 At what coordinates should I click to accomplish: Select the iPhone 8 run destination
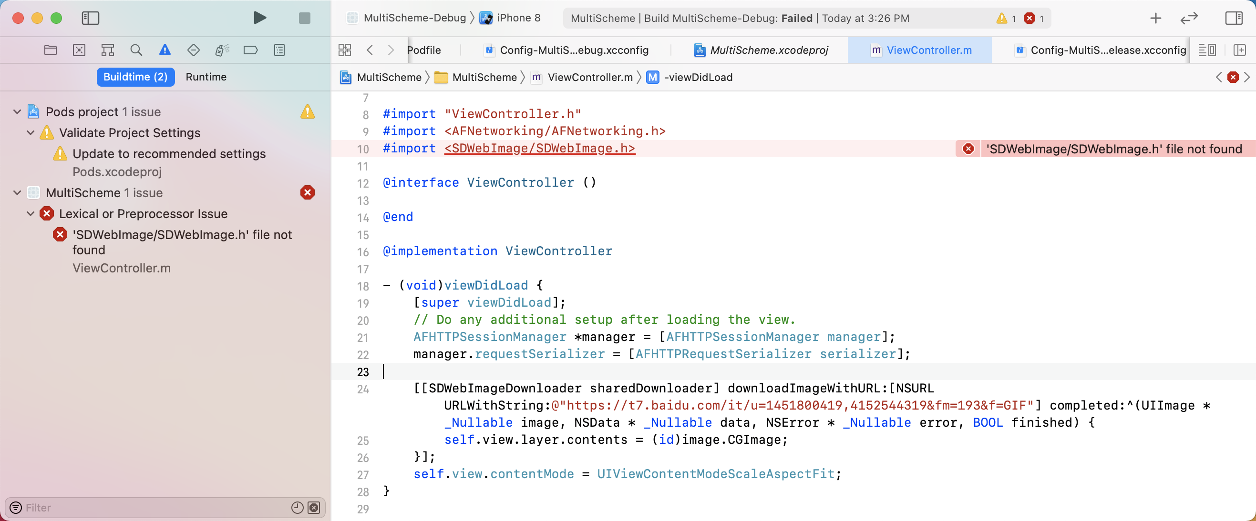pyautogui.click(x=518, y=18)
